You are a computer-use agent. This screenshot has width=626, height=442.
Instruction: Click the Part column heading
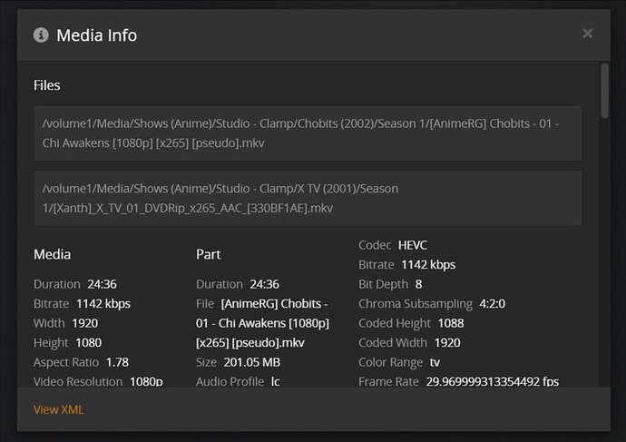[x=208, y=254]
